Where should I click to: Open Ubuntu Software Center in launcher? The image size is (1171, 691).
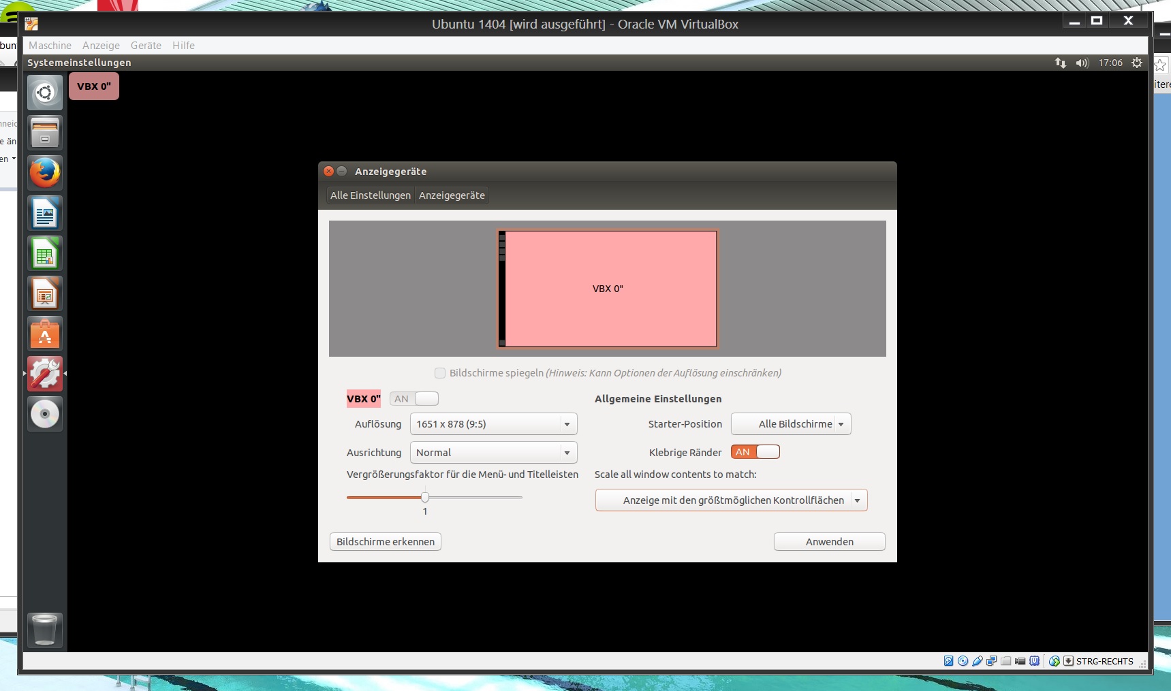point(45,334)
